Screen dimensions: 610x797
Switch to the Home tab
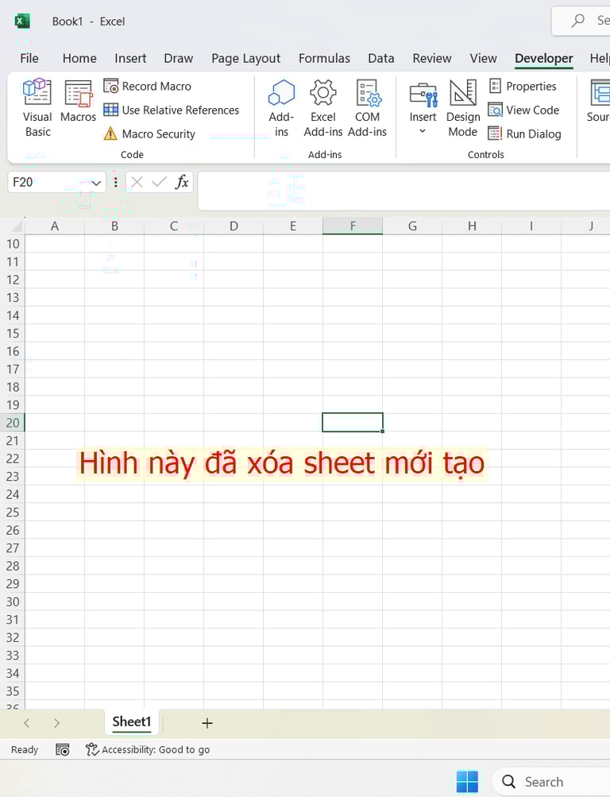point(79,59)
